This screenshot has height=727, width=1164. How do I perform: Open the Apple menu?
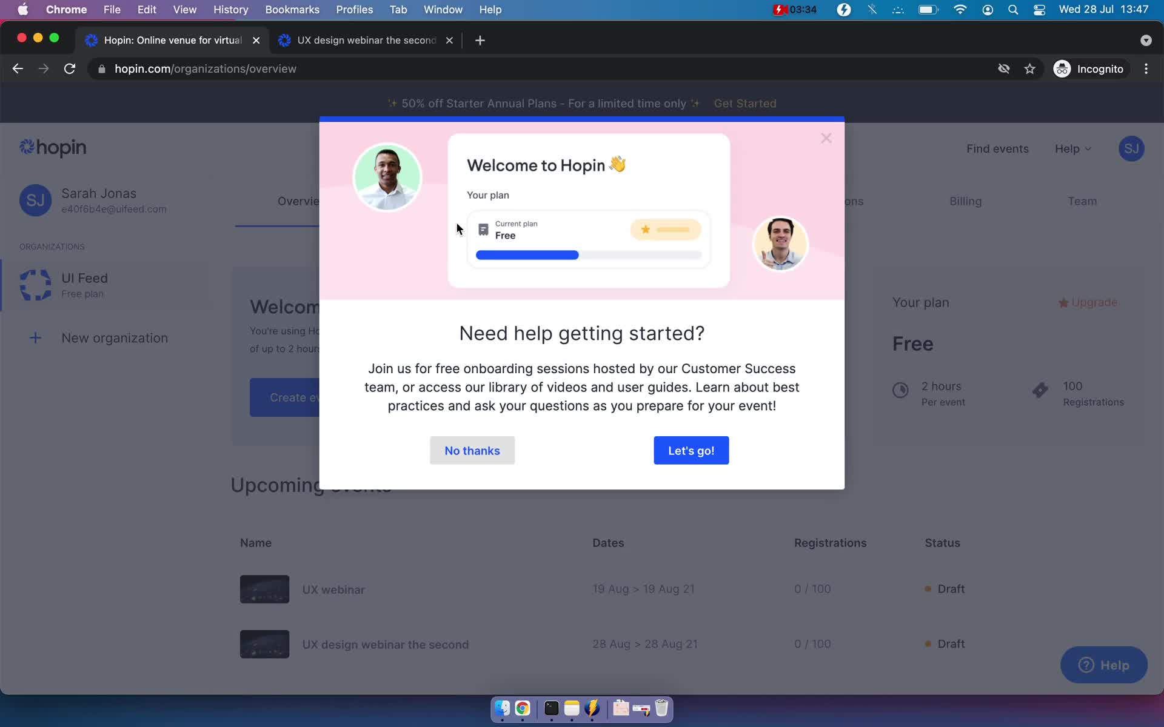click(x=22, y=10)
